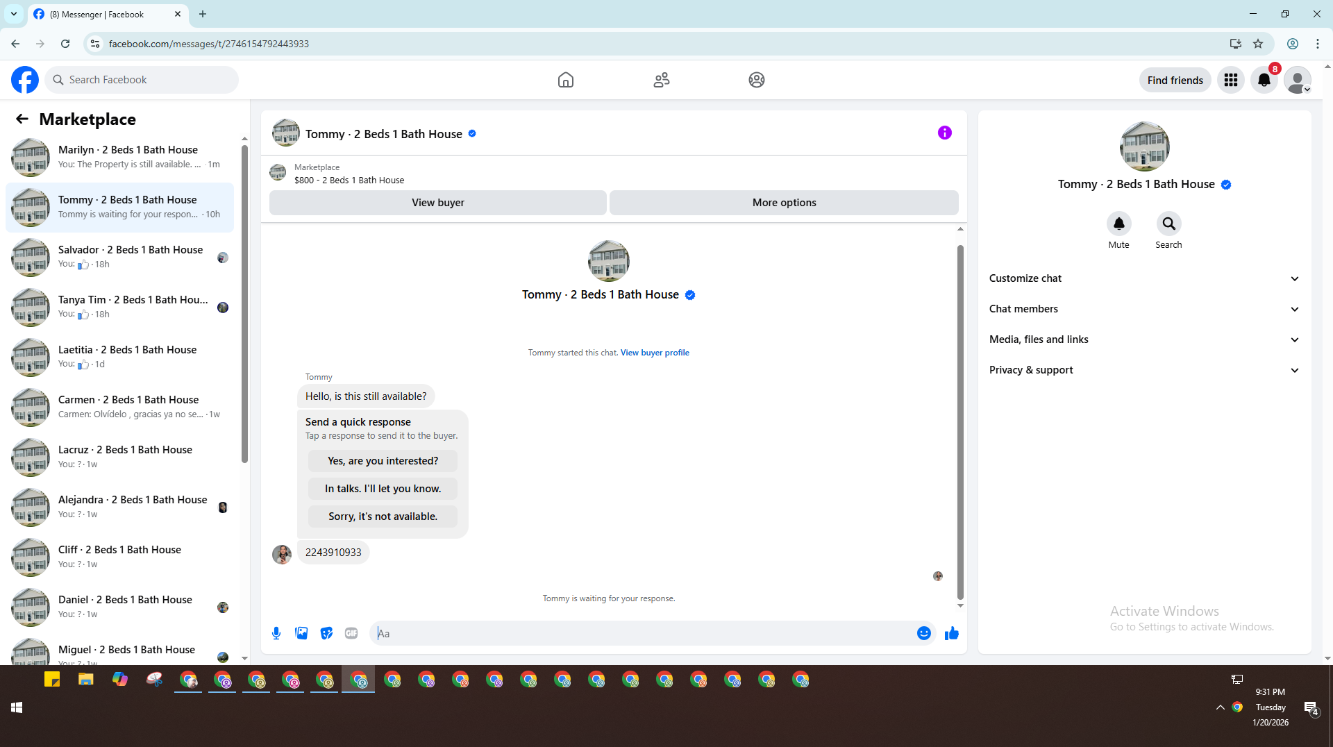Viewport: 1333px width, 747px height.
Task: Click the Search Facebook field
Action: coord(142,80)
